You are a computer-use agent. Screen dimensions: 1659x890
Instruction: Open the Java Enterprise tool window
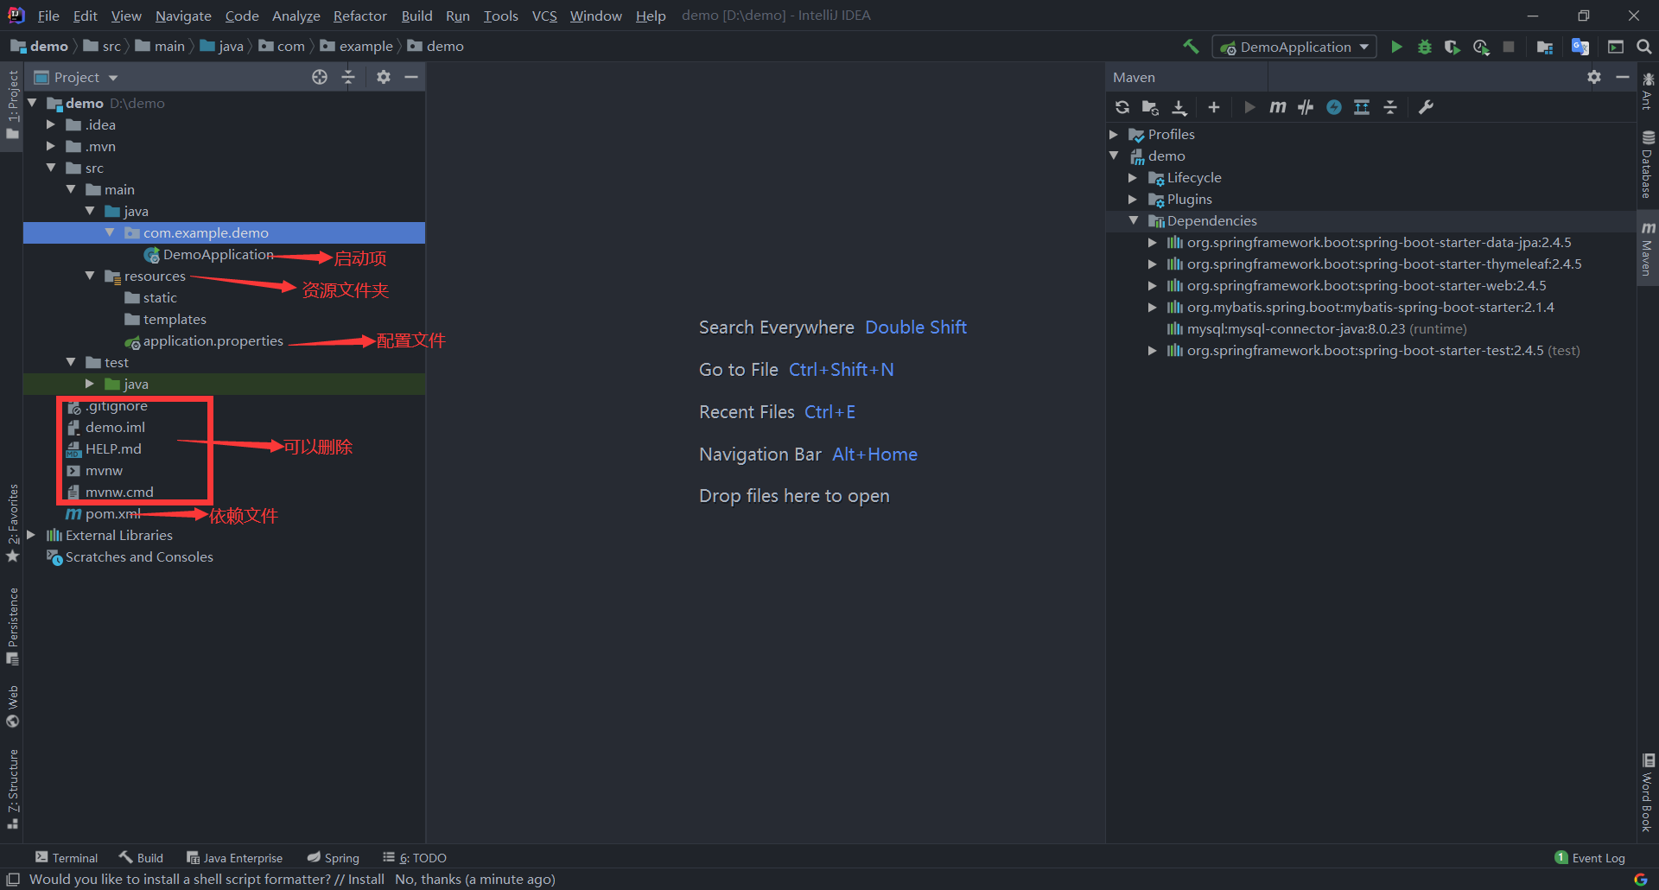point(235,857)
